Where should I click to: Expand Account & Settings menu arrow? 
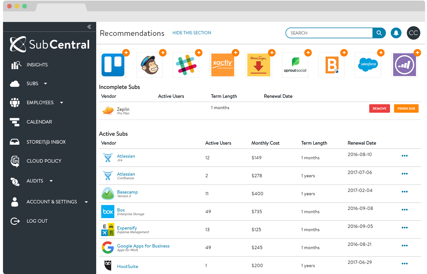pos(86,202)
